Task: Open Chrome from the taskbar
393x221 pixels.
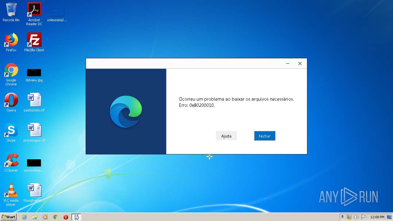Action: 56,217
